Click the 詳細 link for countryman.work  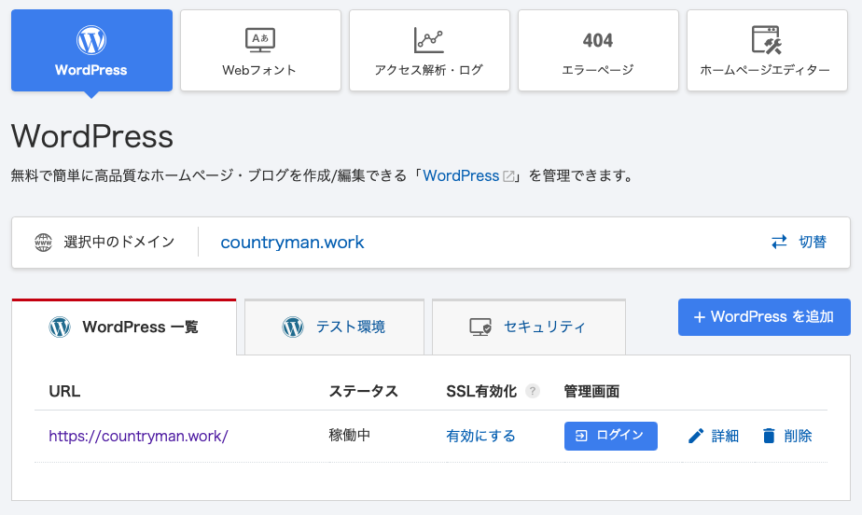tap(725, 436)
